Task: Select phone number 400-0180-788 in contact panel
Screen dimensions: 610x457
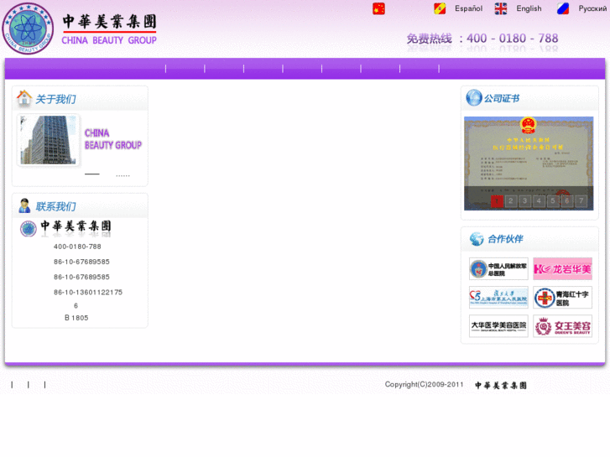Action: tap(77, 247)
